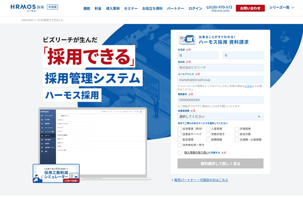Click the breadcrumb HRMOS(ハーモス)採用でできること

tap(42, 20)
